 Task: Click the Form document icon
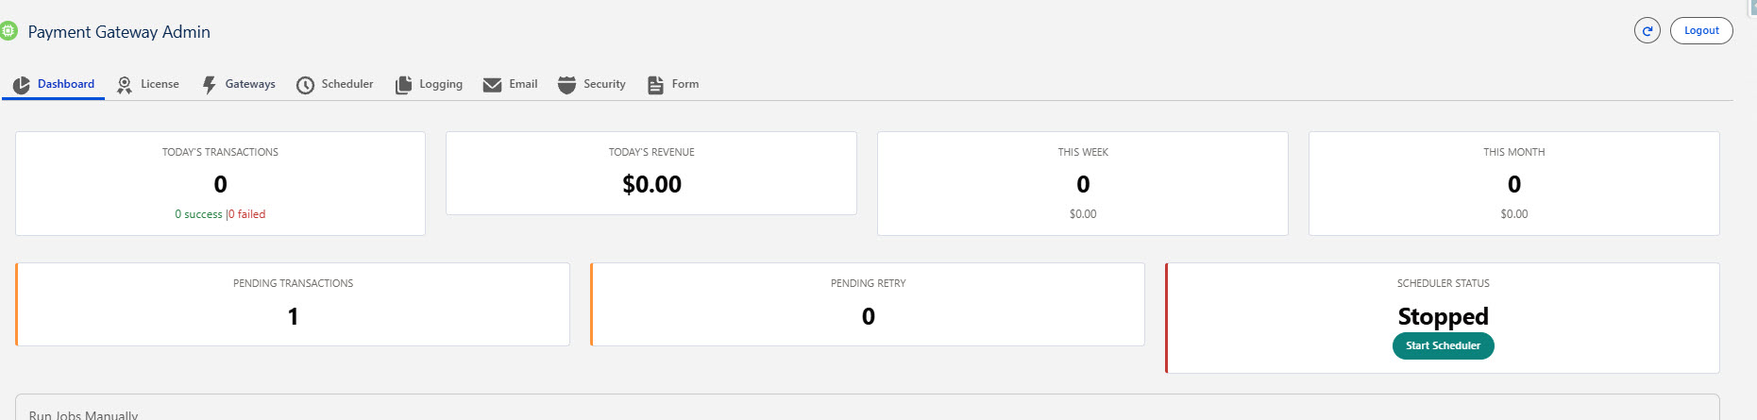pos(655,85)
